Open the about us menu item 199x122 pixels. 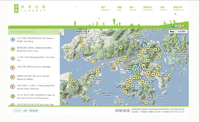(105, 8)
